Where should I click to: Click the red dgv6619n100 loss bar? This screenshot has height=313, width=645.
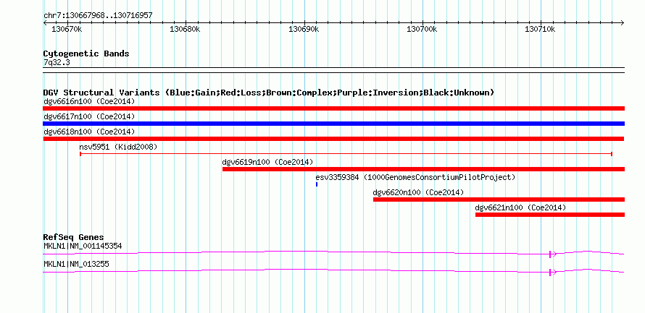[x=424, y=169]
